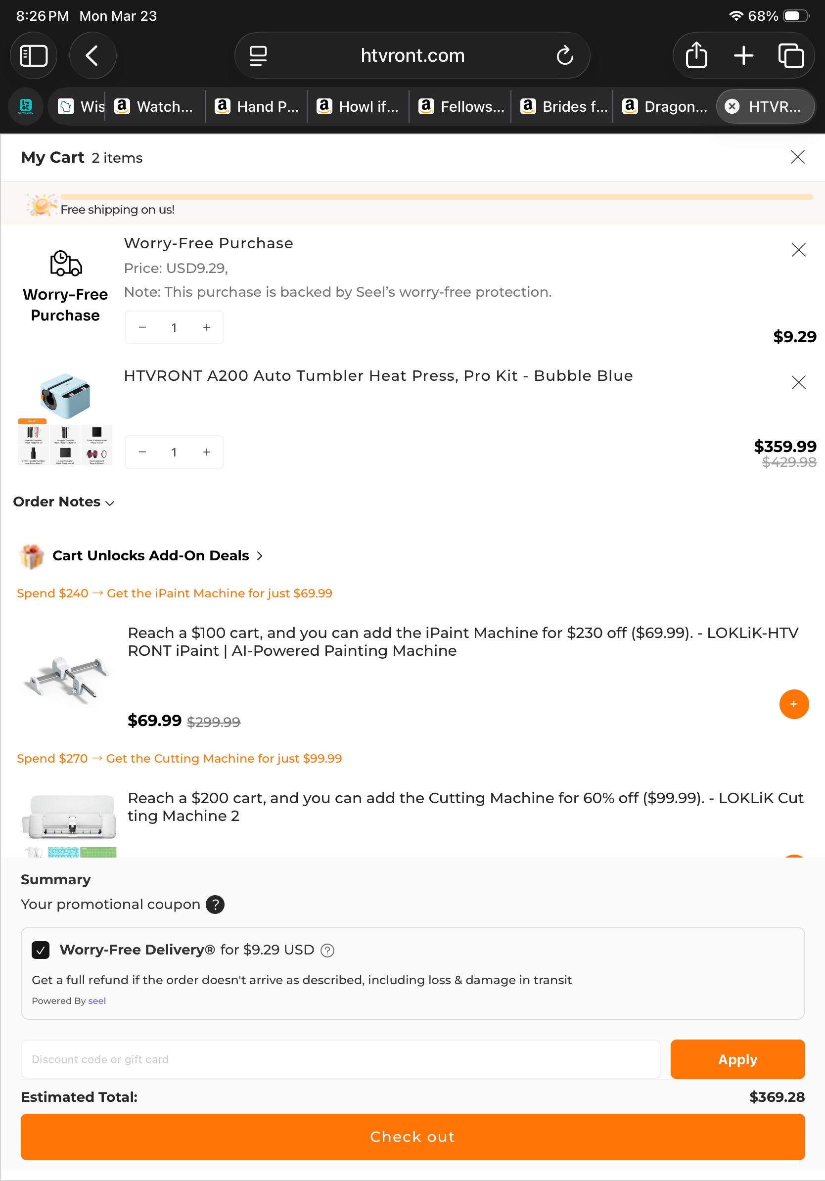
Task: Tap the browser back arrow
Action: [x=92, y=55]
